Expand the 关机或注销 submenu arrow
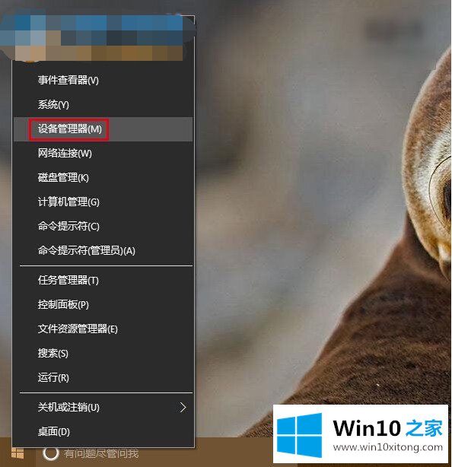 pos(183,407)
